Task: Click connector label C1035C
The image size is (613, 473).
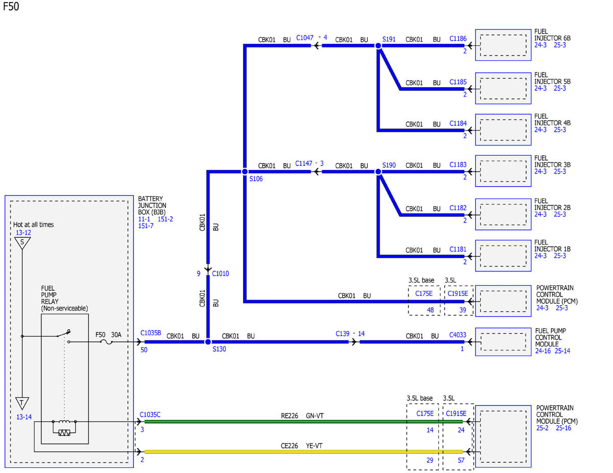Action: click(150, 415)
